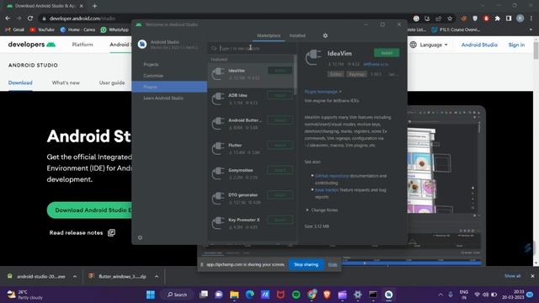Reload the Chrome page
Screen dimensions: 539x303
[30, 19]
